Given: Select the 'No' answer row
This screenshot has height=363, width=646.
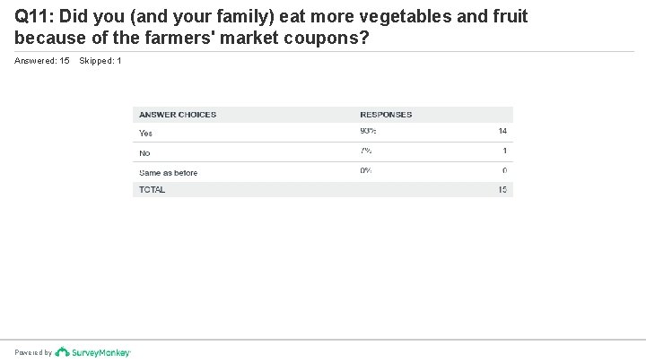Looking at the screenshot, I should coord(144,152).
